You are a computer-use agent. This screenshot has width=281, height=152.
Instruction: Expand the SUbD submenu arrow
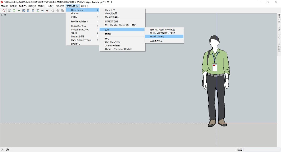[x=98, y=33]
